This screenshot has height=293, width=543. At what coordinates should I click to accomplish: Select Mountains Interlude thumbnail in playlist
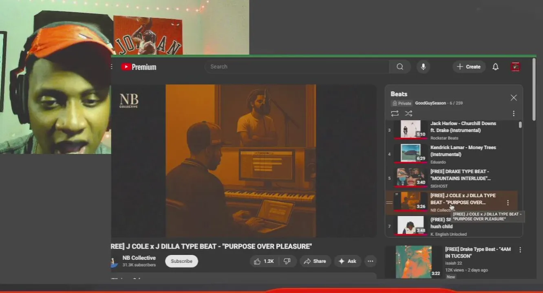coord(410,177)
